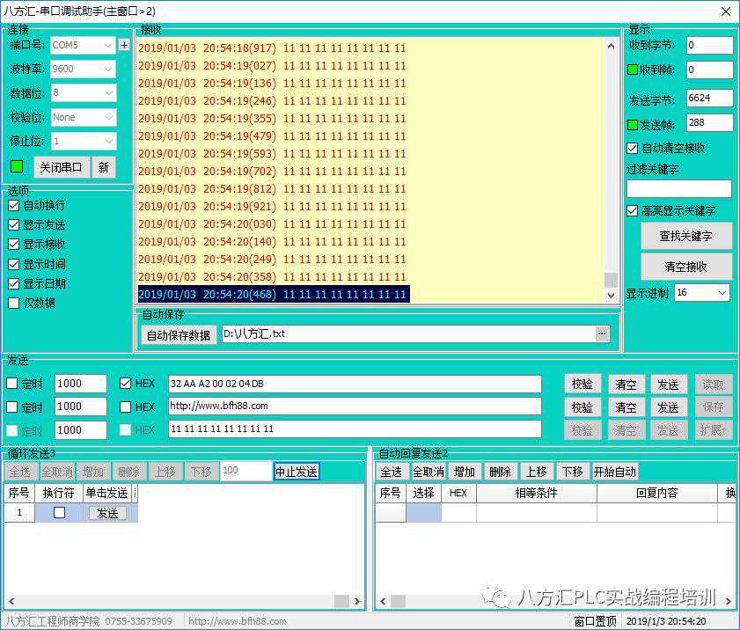This screenshot has width=740, height=630.
Task: Enable the 仅数据 checkbox
Action: [x=13, y=303]
